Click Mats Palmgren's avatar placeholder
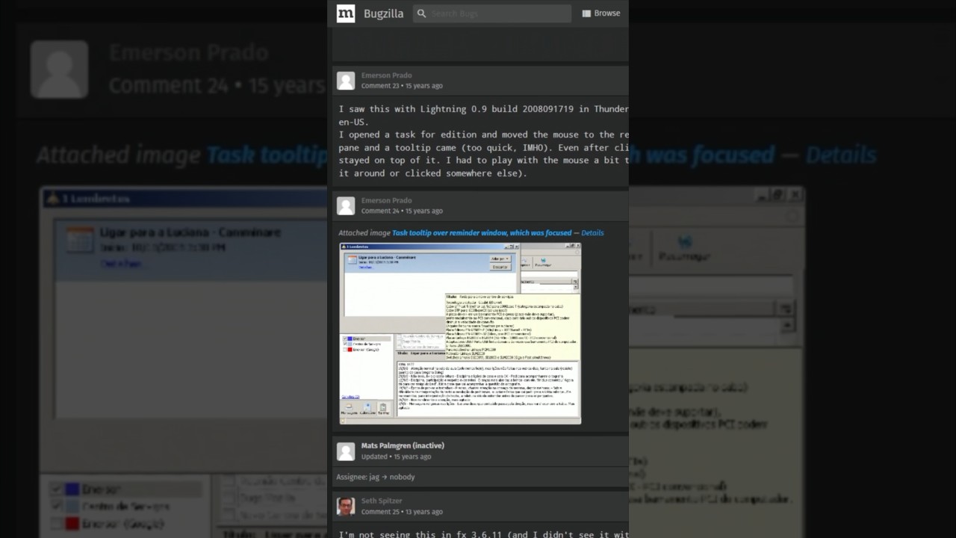 coord(346,451)
